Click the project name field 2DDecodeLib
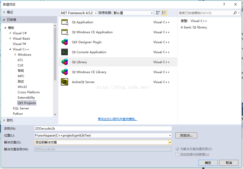This screenshot has height=169, width=243. click(x=103, y=128)
